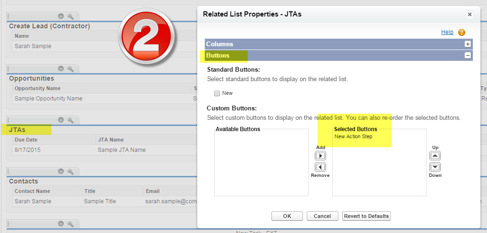
Task: Click the Title column header in Contacts
Action: [90, 191]
